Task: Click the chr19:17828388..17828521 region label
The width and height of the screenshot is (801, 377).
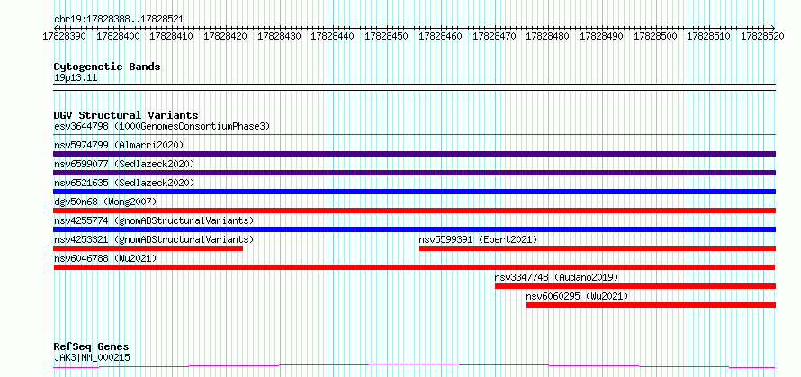Action: pos(119,19)
